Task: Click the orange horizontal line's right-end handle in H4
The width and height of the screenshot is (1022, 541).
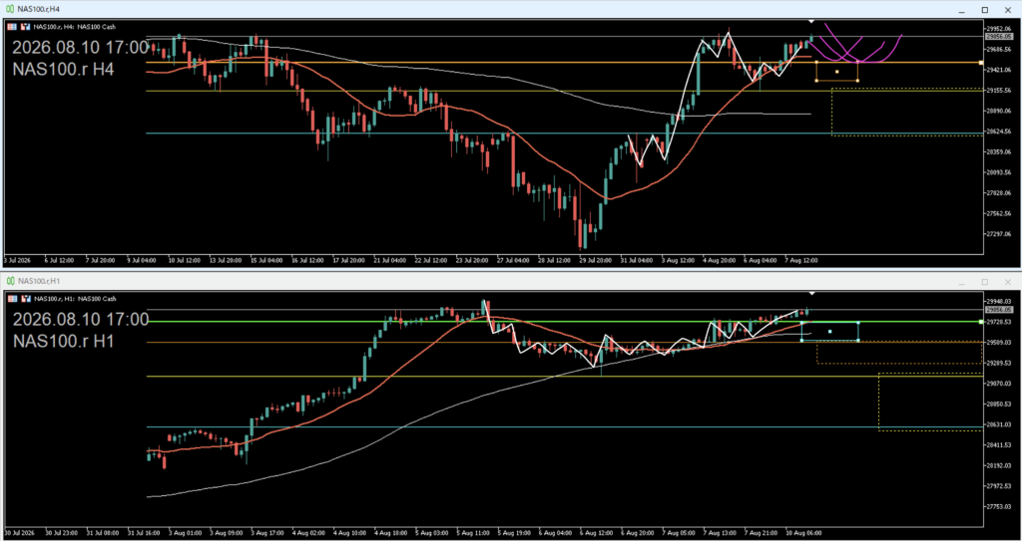Action: [982, 63]
